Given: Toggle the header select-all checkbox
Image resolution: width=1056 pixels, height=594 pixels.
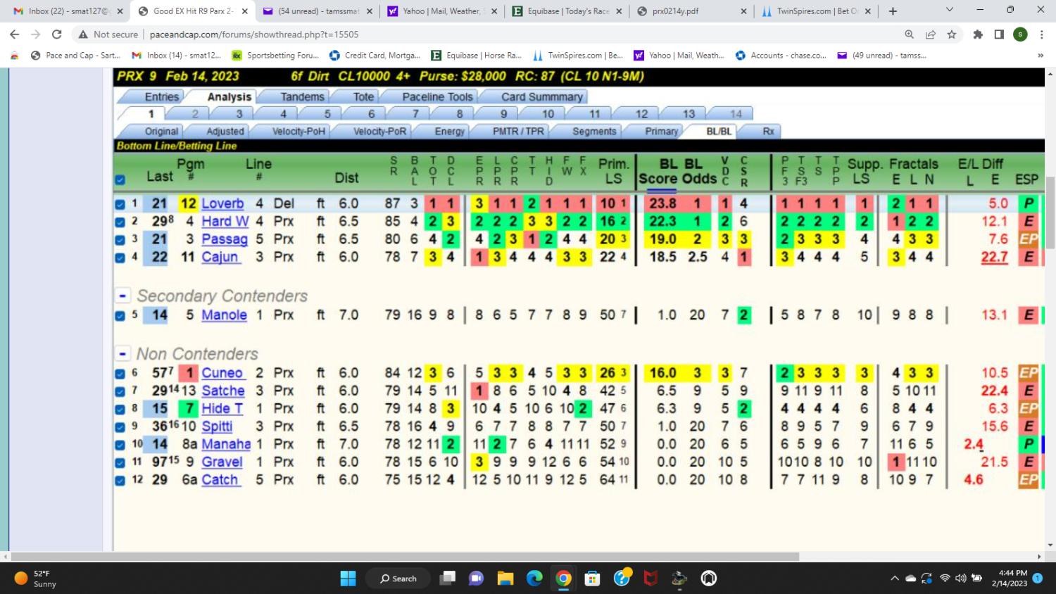Looking at the screenshot, I should coord(120,180).
